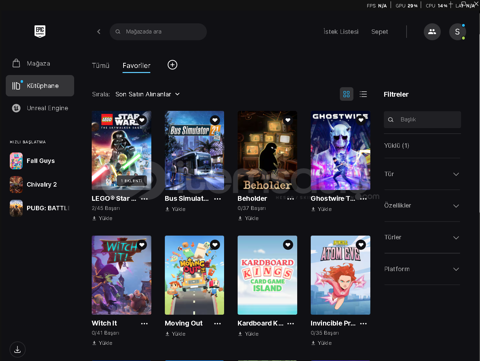Switch to the Tümü tab
Screen dimensions: 480x361
101,66
